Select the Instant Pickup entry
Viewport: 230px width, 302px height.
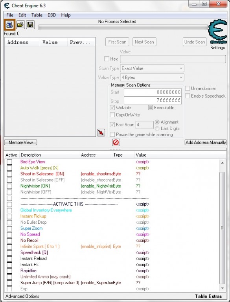33,216
